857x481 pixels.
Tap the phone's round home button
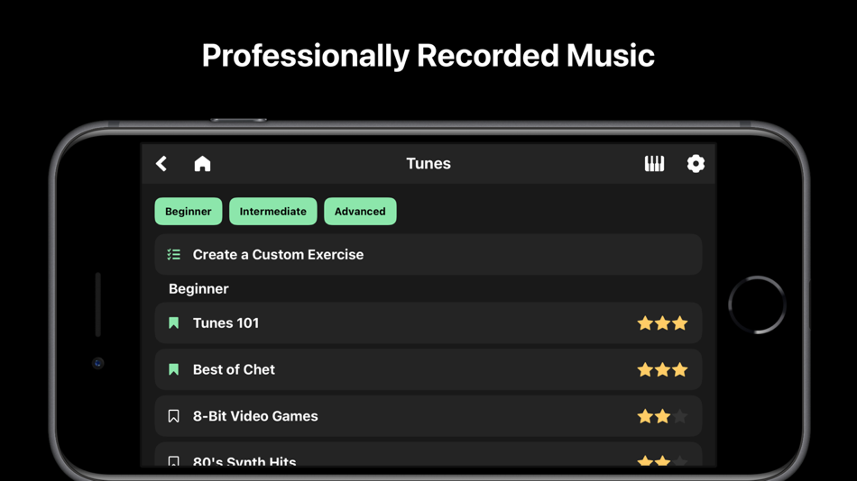(x=758, y=304)
